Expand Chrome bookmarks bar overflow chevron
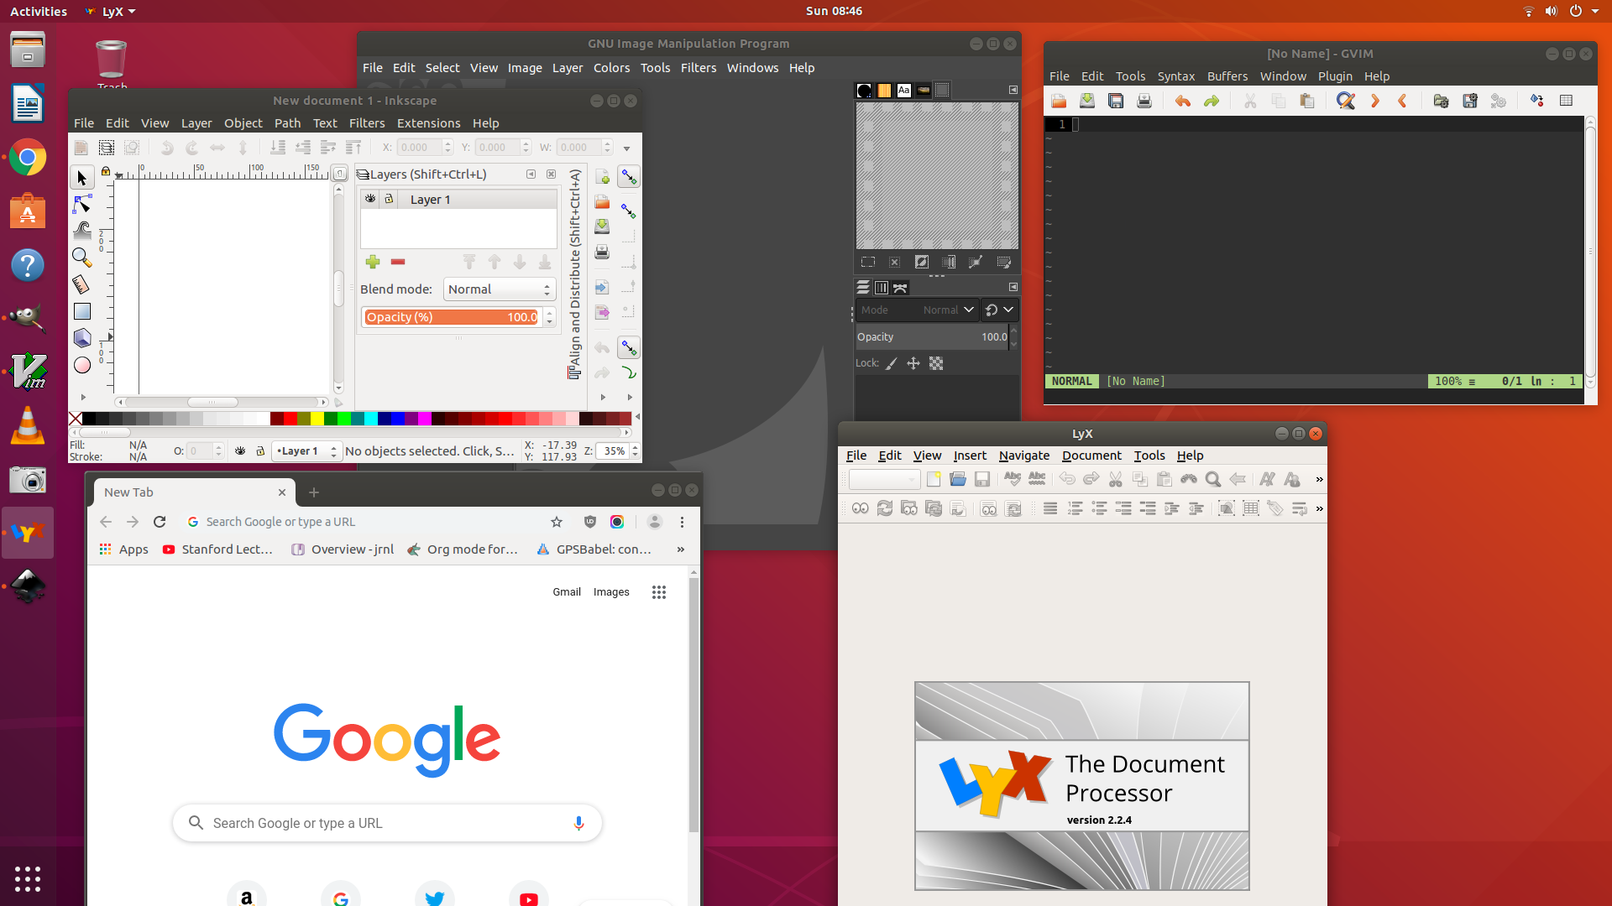Screen dimensions: 1612x906 pyautogui.click(x=680, y=549)
